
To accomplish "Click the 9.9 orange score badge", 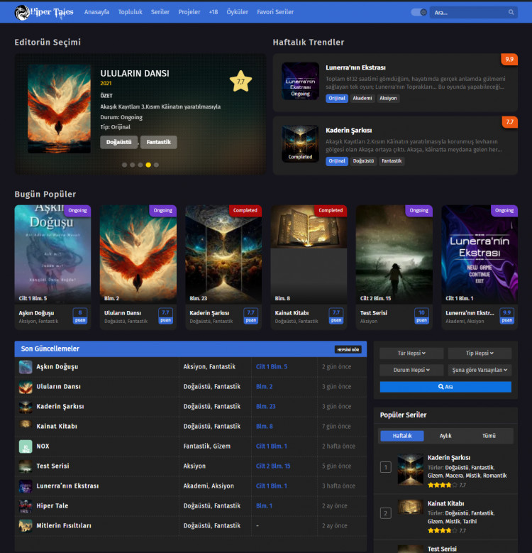I will tap(509, 59).
